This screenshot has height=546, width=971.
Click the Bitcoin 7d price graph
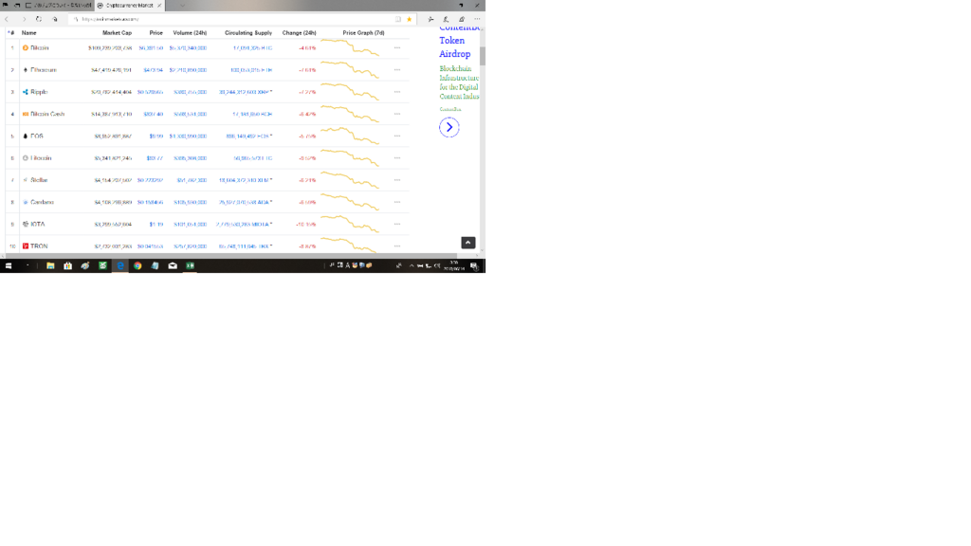pyautogui.click(x=350, y=47)
